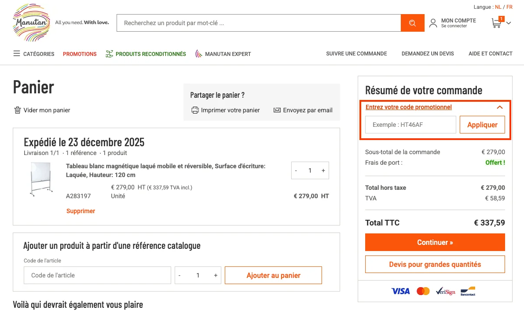This screenshot has width=524, height=314.
Task: Increase catalogue reference quantity with plus
Action: [216, 275]
